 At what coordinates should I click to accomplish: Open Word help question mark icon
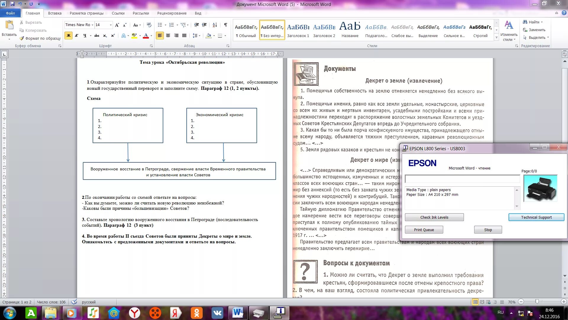[x=564, y=13]
